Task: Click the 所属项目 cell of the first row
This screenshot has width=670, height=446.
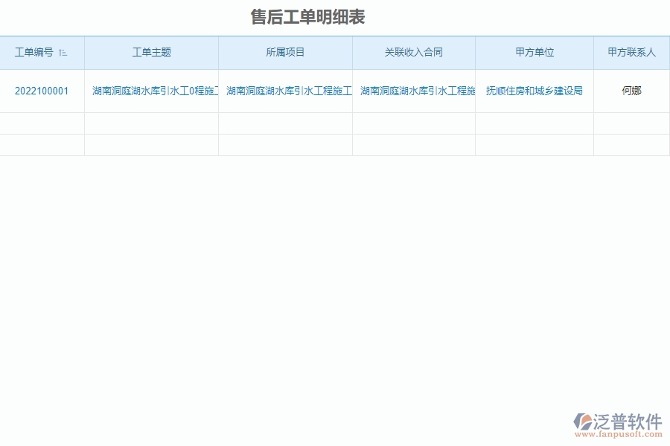Action: [x=286, y=91]
